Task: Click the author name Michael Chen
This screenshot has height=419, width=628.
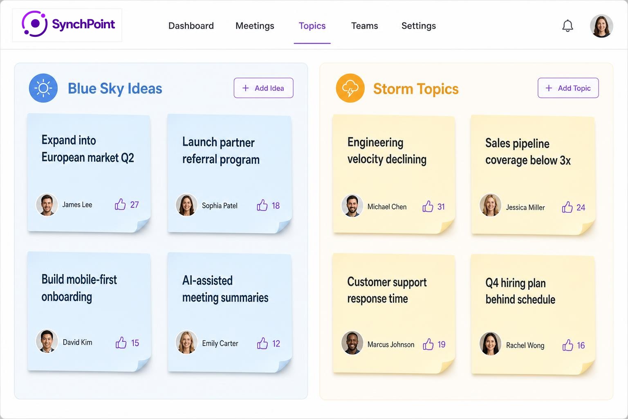Action: 387,207
